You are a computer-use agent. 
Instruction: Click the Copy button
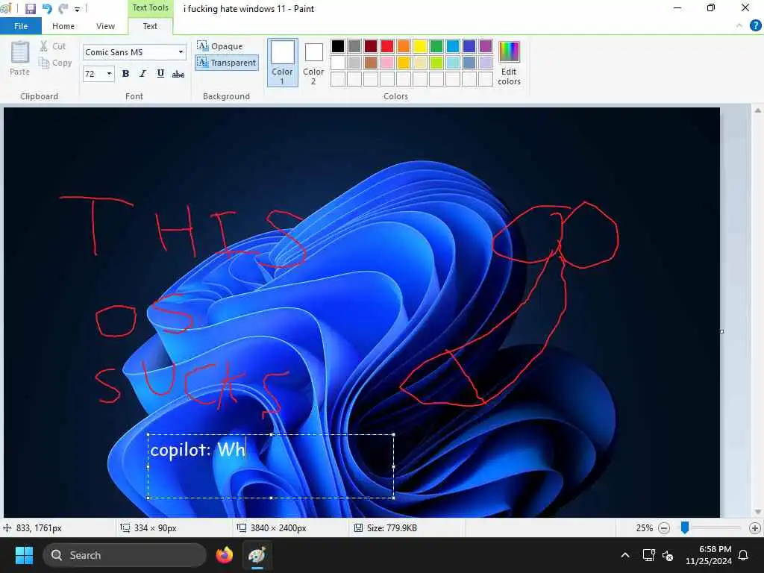55,63
